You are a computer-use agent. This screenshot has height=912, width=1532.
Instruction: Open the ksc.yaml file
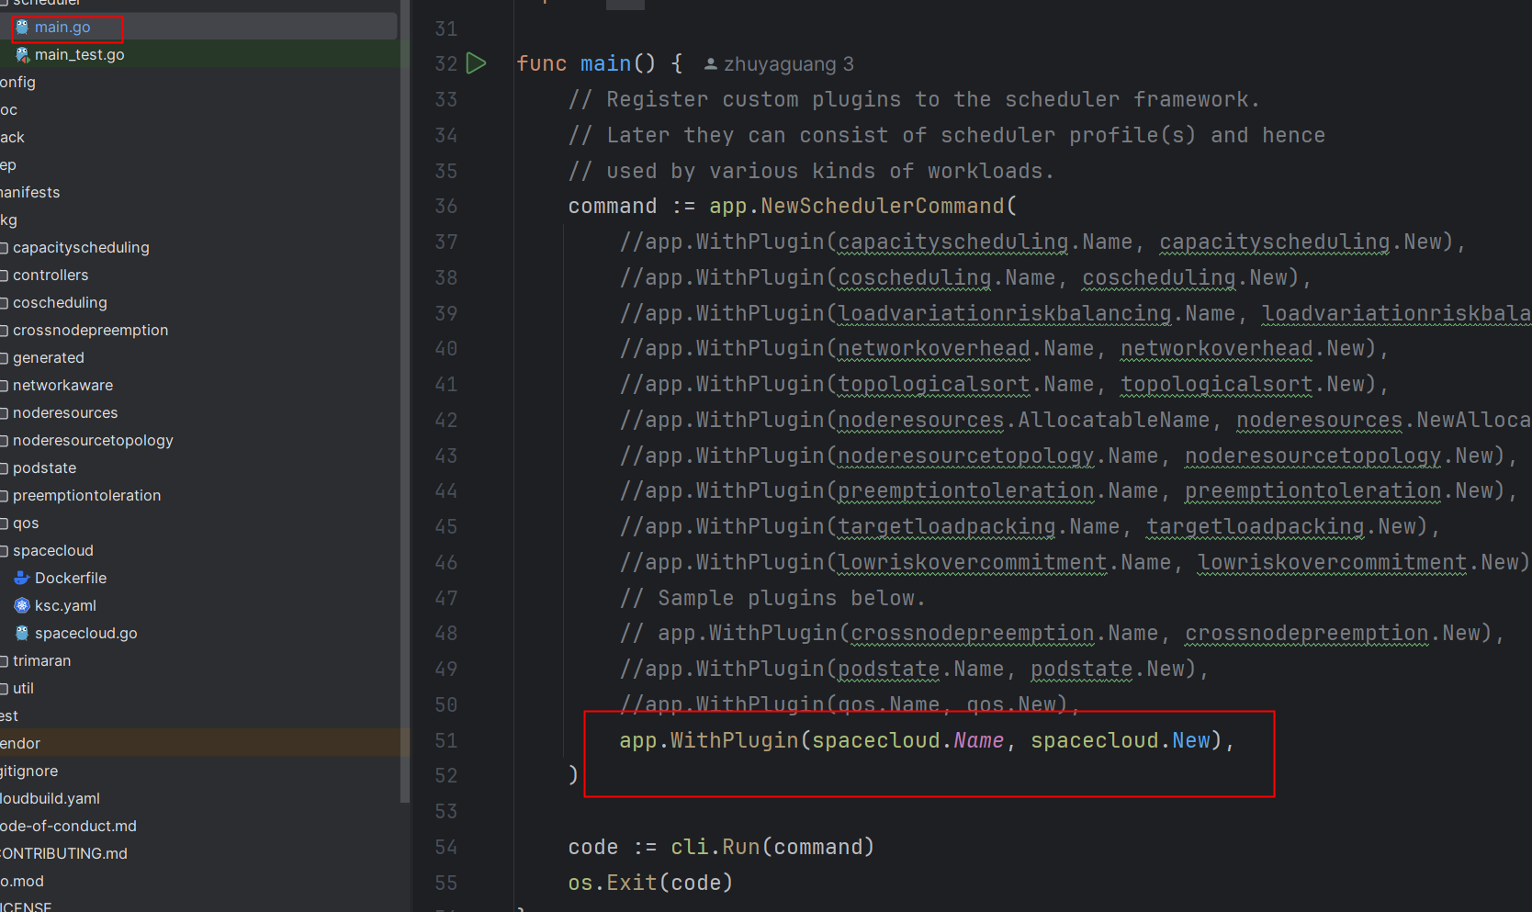tap(65, 605)
